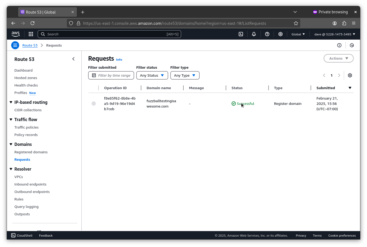The height and width of the screenshot is (247, 367).
Task: Click the CloudShell icon in the footer
Action: pos(13,235)
